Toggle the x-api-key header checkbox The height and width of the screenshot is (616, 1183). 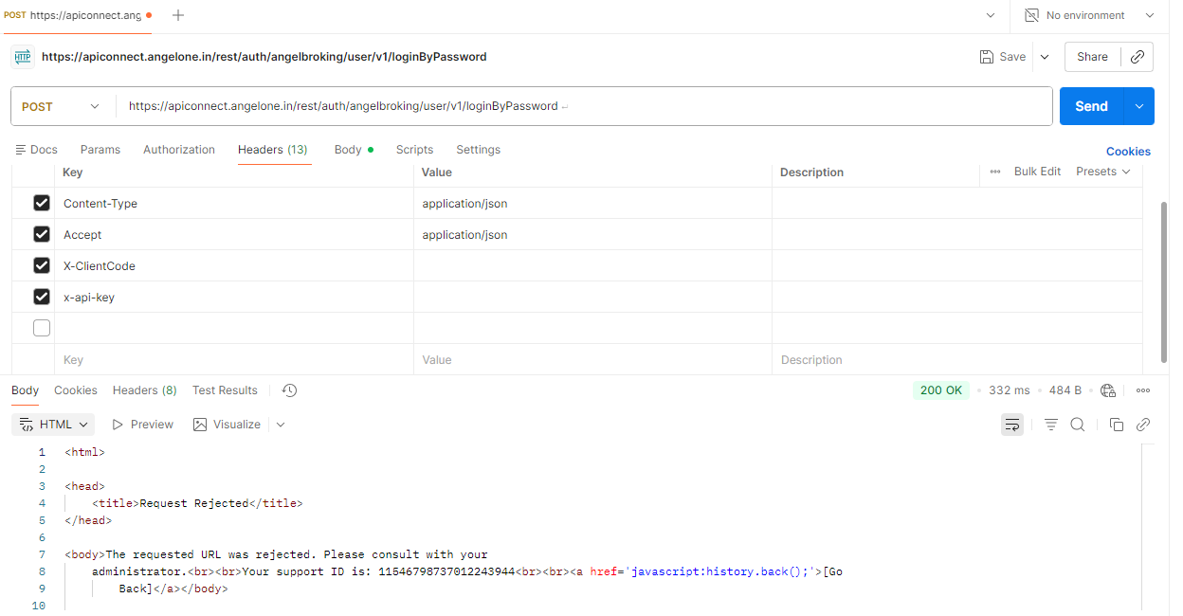tap(42, 297)
